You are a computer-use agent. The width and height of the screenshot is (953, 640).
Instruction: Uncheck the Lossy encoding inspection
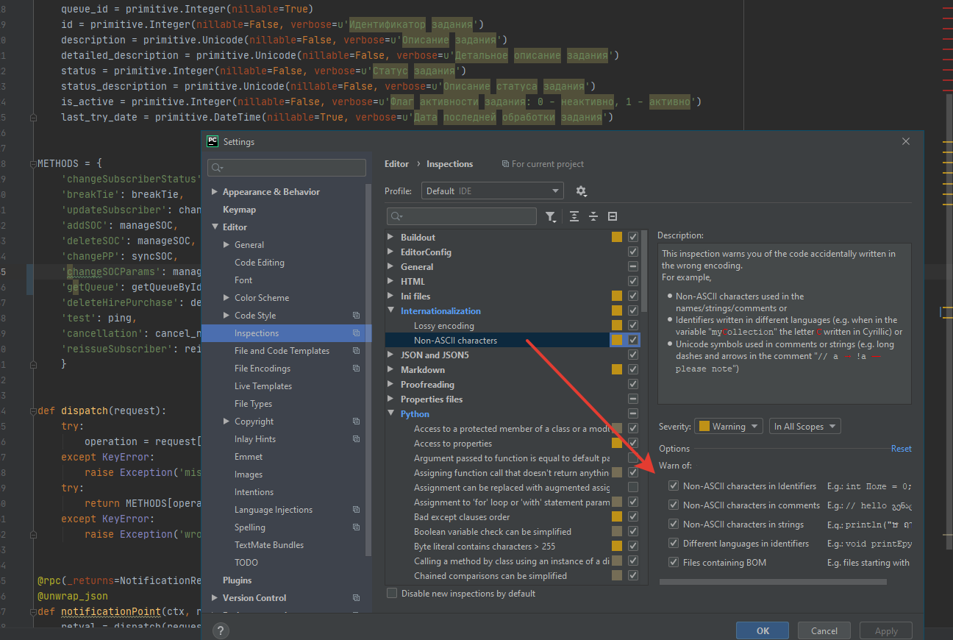[x=633, y=326]
